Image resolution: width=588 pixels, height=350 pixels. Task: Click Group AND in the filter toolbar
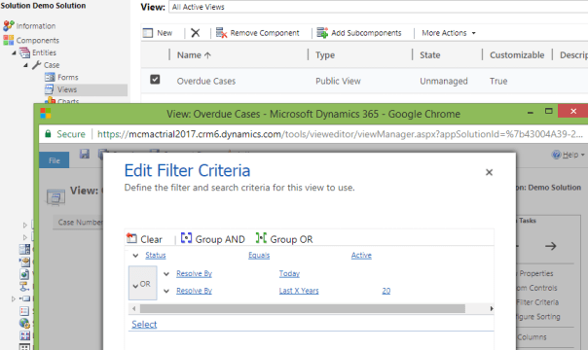212,239
